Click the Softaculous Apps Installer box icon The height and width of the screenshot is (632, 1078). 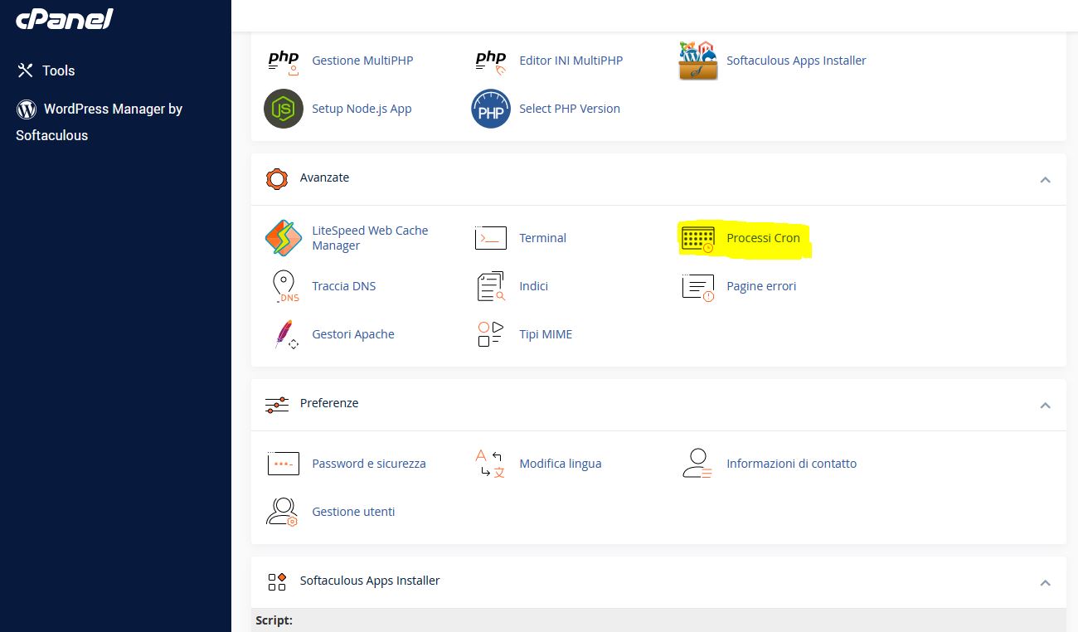(x=698, y=61)
